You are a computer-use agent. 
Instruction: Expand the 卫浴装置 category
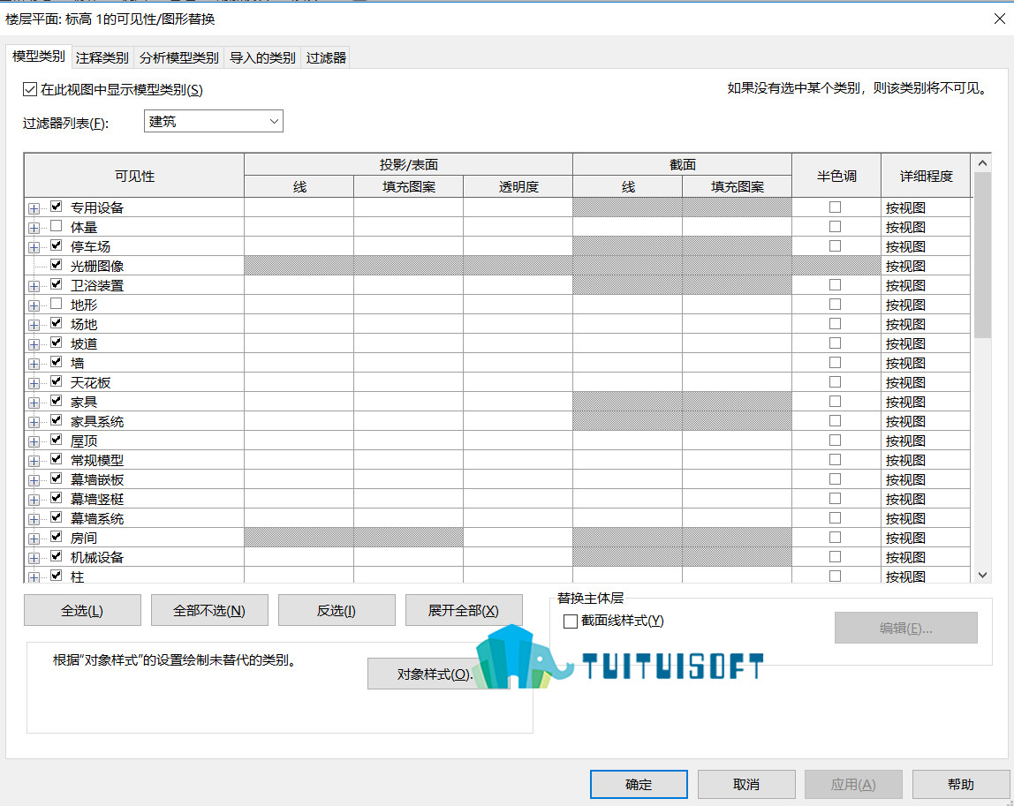[34, 286]
